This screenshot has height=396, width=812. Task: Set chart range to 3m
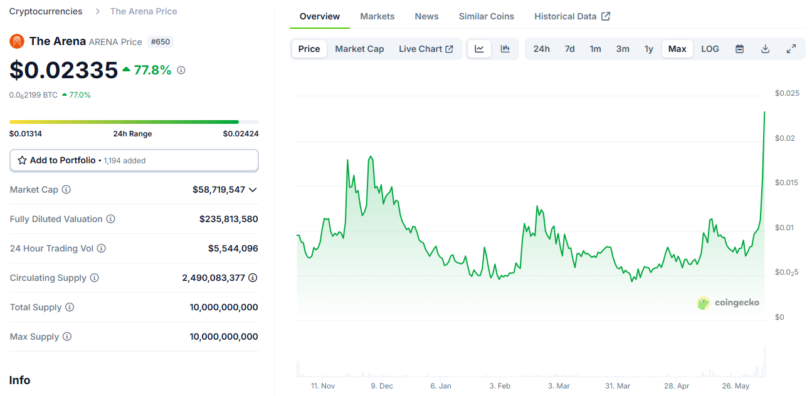[623, 49]
